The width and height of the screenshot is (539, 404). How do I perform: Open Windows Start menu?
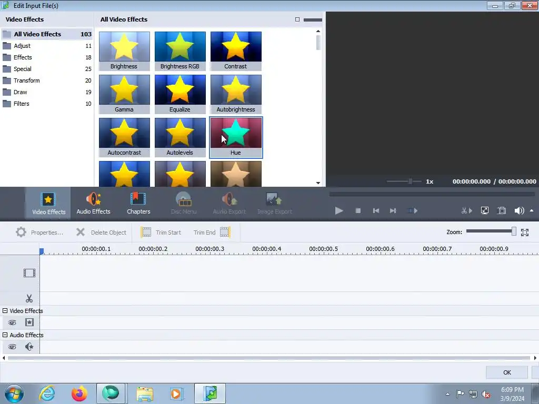(x=14, y=393)
